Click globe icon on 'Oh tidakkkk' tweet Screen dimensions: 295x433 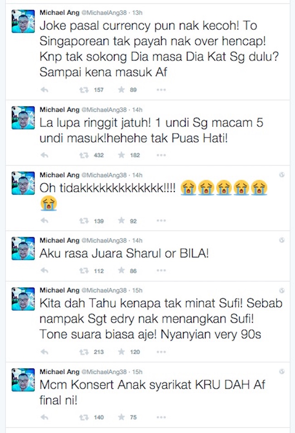pos(281,175)
